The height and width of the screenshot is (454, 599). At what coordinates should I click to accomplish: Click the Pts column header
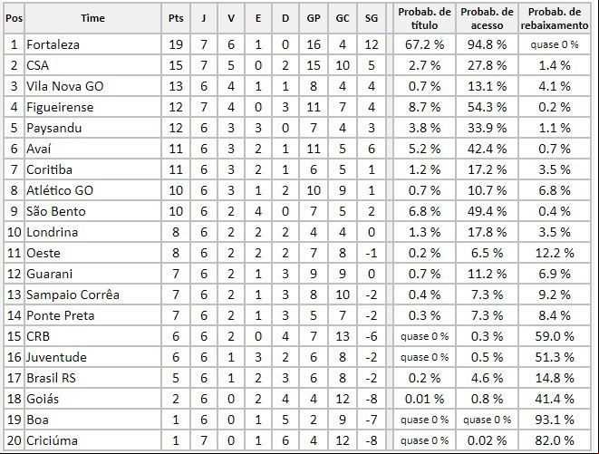click(x=176, y=18)
